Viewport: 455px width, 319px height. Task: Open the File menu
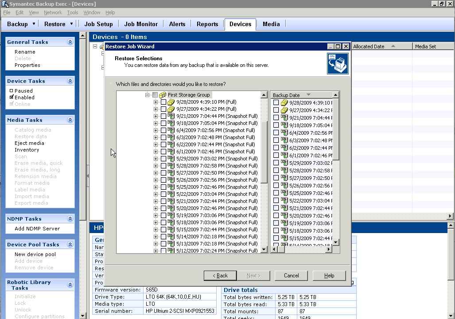[7, 12]
